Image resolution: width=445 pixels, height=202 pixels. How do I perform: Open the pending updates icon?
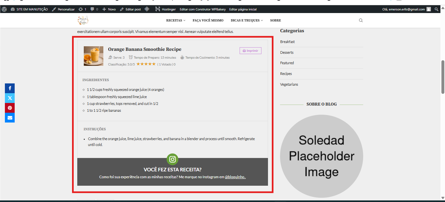(82, 9)
